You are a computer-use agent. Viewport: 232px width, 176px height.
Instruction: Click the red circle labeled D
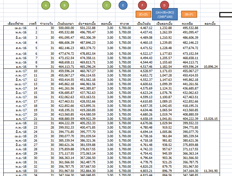(x=164, y=5)
